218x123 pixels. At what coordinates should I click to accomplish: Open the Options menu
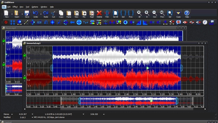[35, 7]
